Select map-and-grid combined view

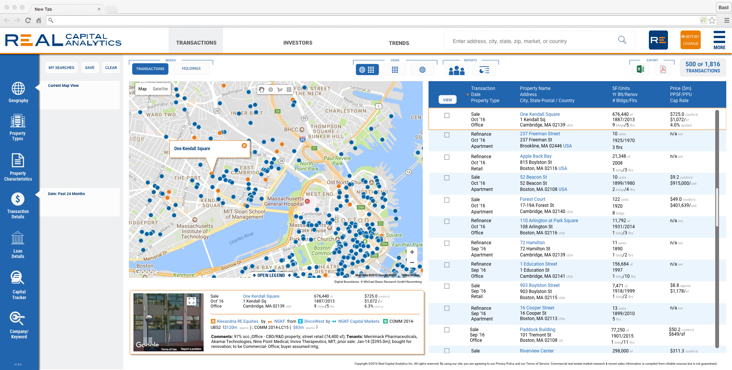coord(367,70)
